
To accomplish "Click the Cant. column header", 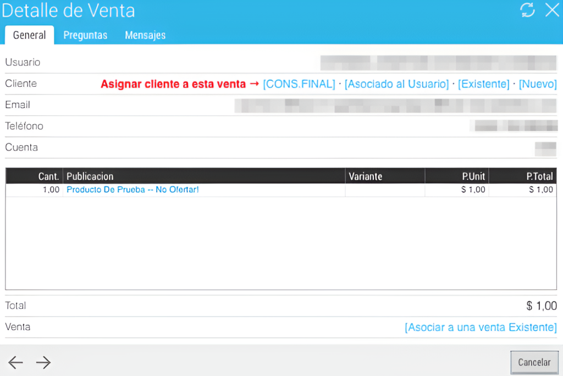I will (x=34, y=176).
